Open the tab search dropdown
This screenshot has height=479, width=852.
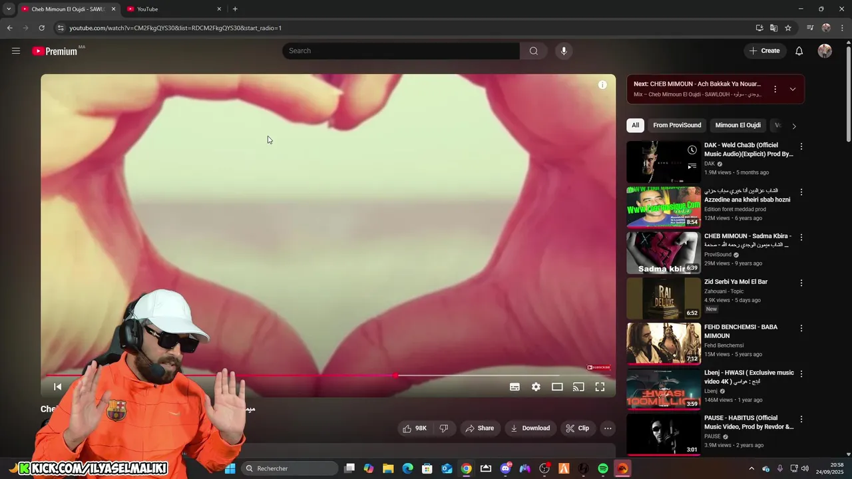[x=8, y=9]
